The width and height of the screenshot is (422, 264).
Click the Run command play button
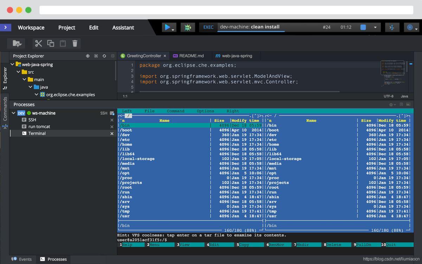[167, 27]
